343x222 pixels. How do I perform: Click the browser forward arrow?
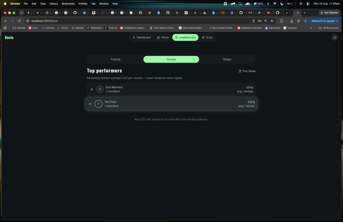coord(12,21)
